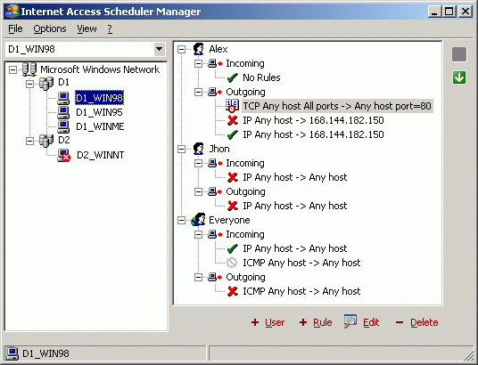The width and height of the screenshot is (478, 365).
Task: Open the D1_WIN98 computer dropdown
Action: coord(159,49)
